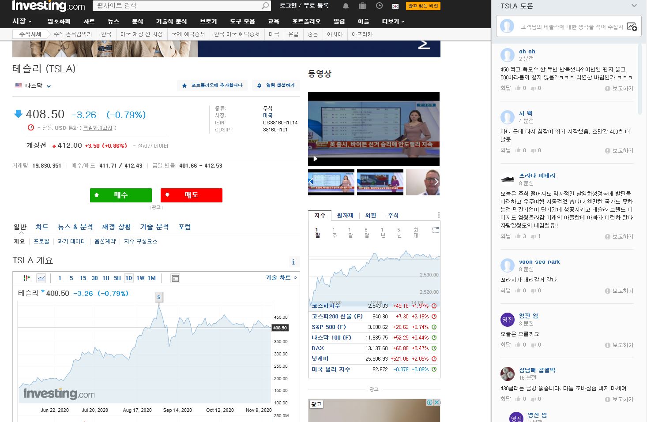This screenshot has width=647, height=422.
Task: Click the 코스피지수 row clock status icon
Action: point(434,306)
